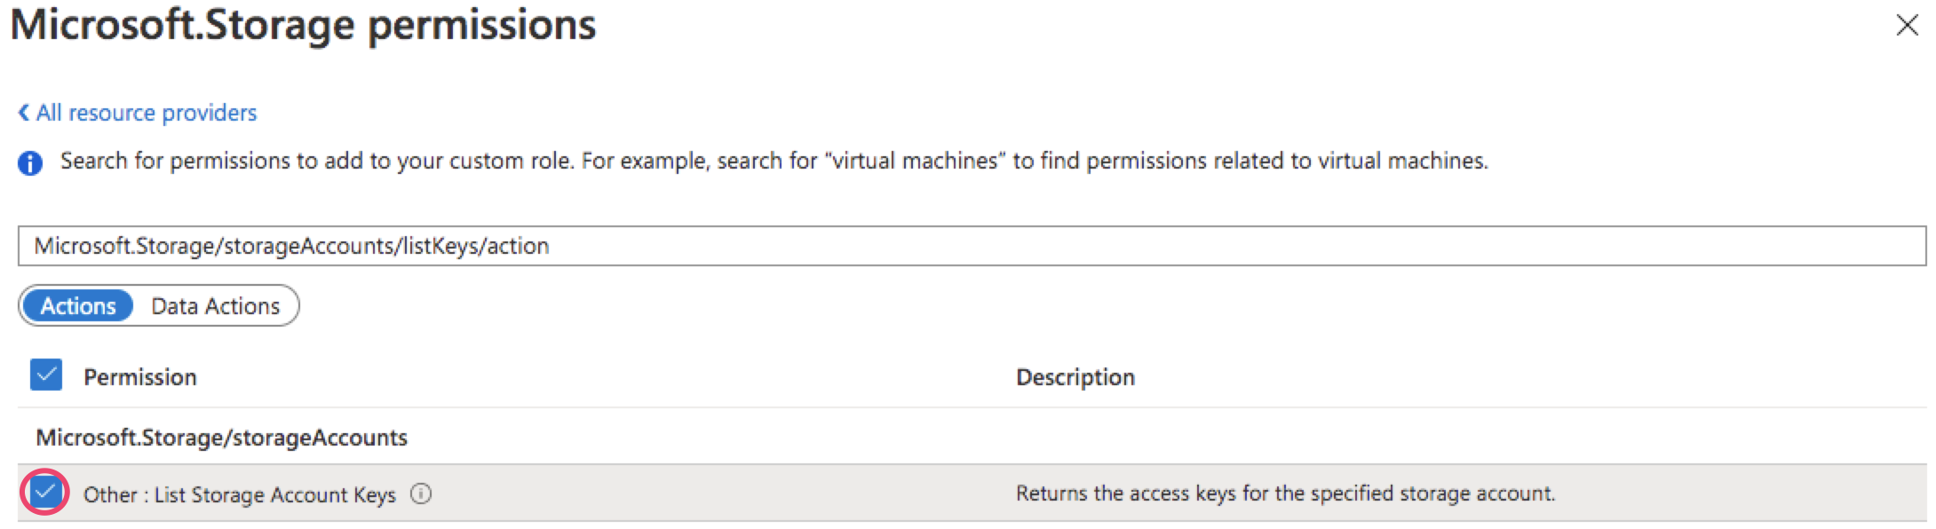This screenshot has width=1936, height=529.
Task: Click the Permission column header
Action: (140, 377)
